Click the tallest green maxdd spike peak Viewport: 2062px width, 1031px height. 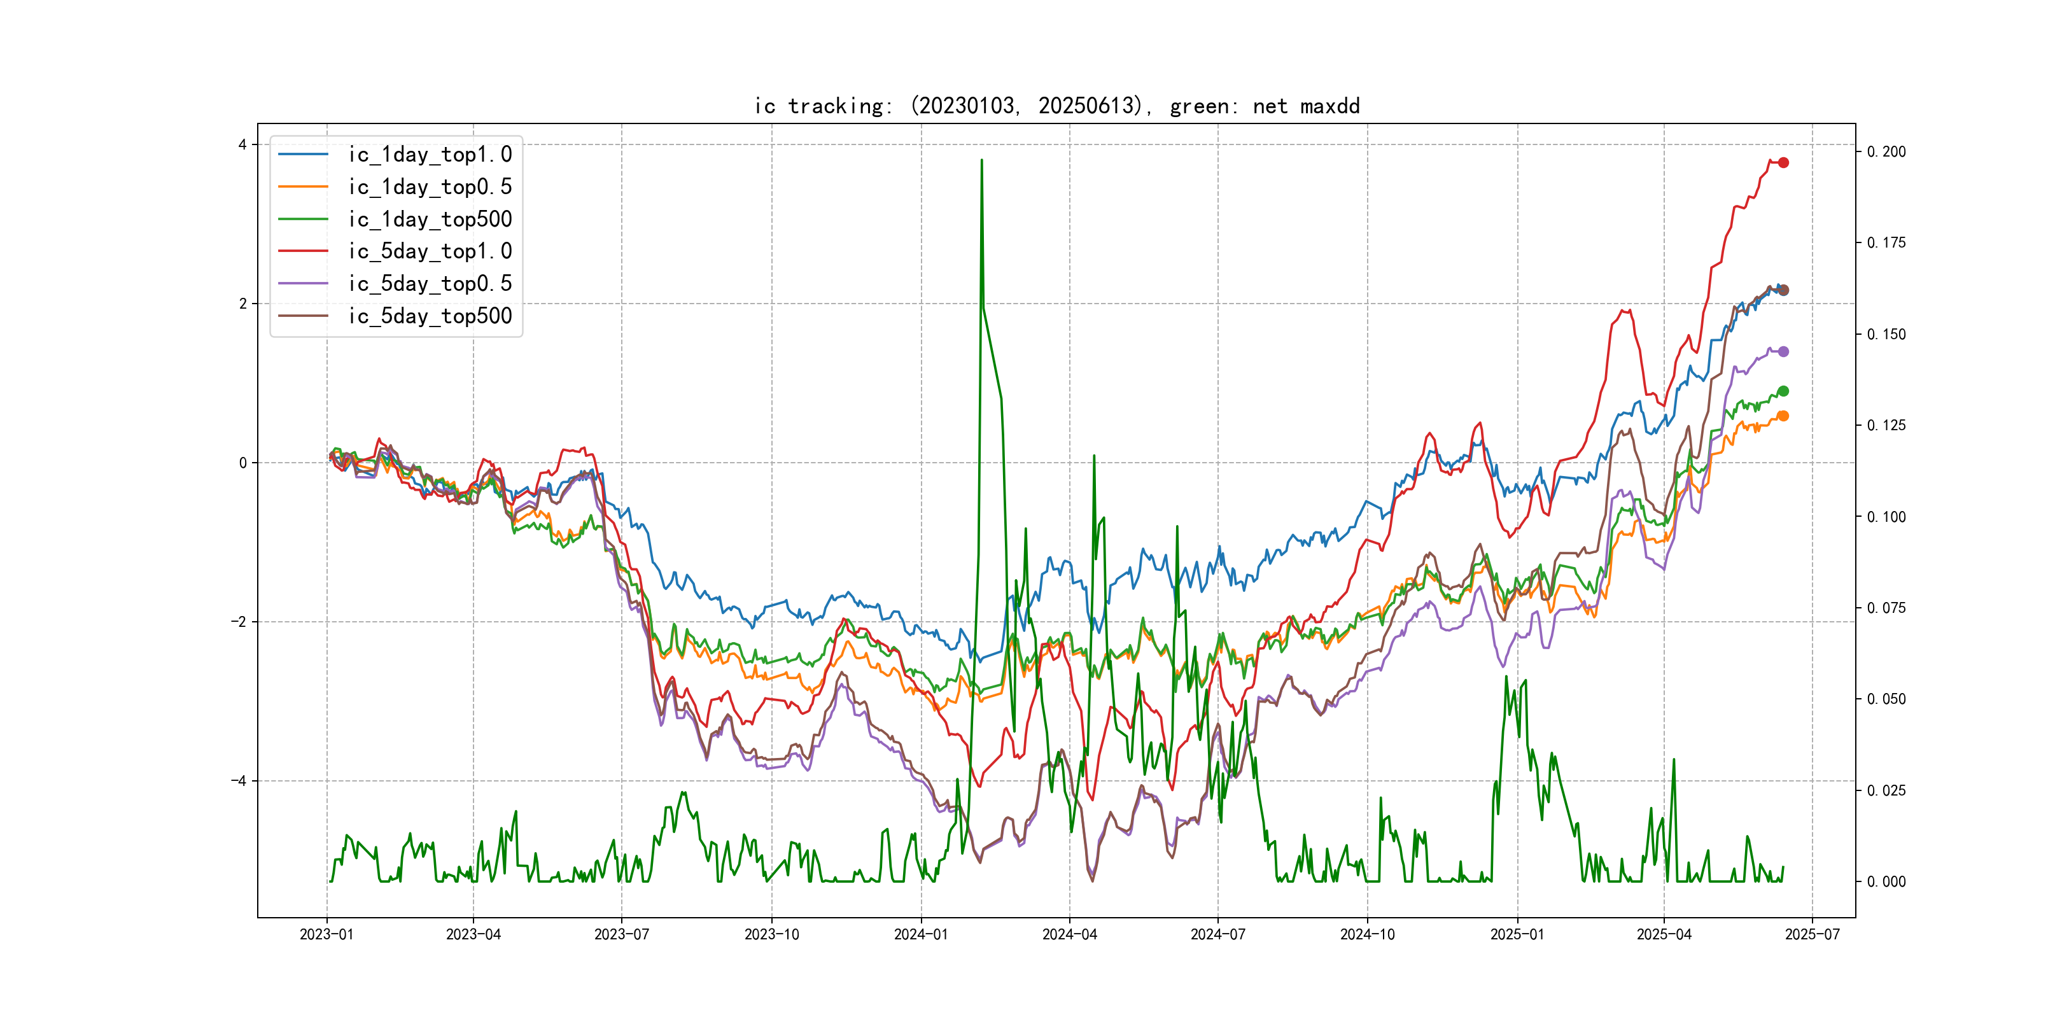[x=981, y=161]
